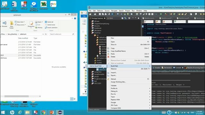The height and width of the screenshot is (115, 205).
Task: Click History in selenium Explorer ribbon
Action: coord(39,28)
